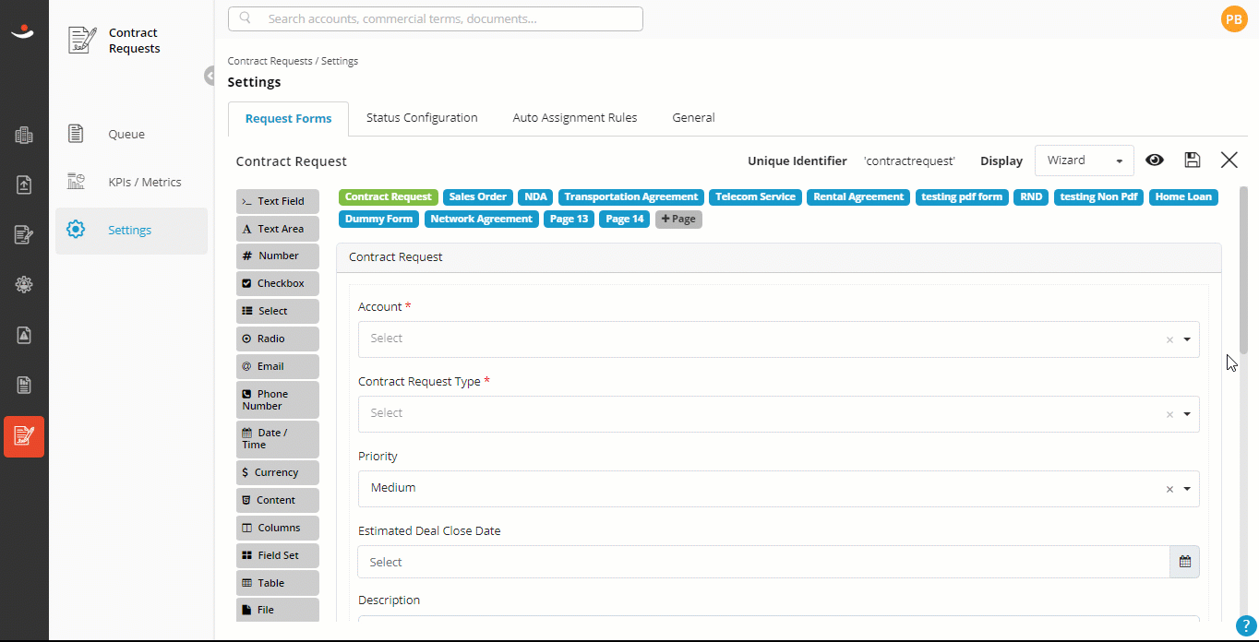Screen dimensions: 1259x642
Task: Click the active red contract requests rail icon
Action: pos(24,436)
